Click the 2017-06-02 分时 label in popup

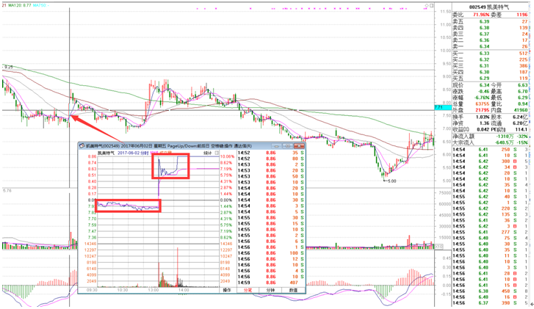[x=133, y=153]
